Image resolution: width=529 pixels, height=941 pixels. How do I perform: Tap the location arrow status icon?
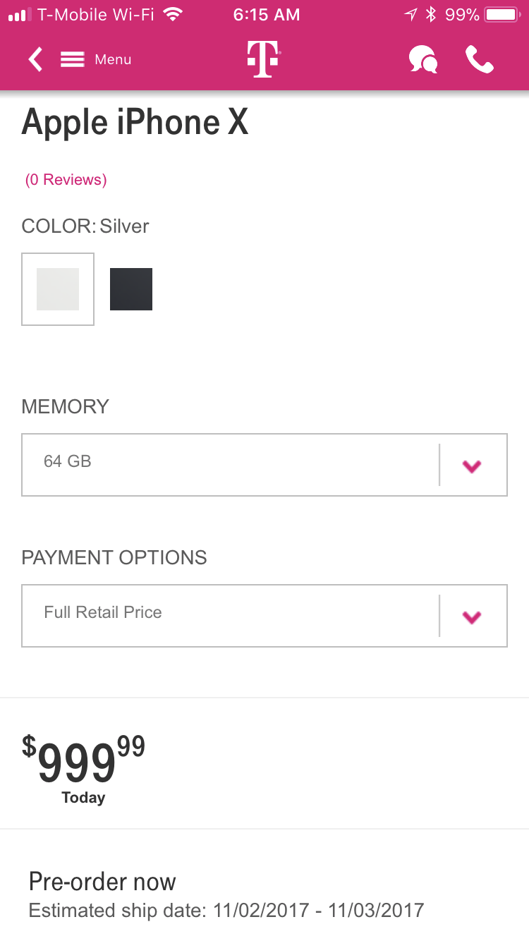pos(411,14)
